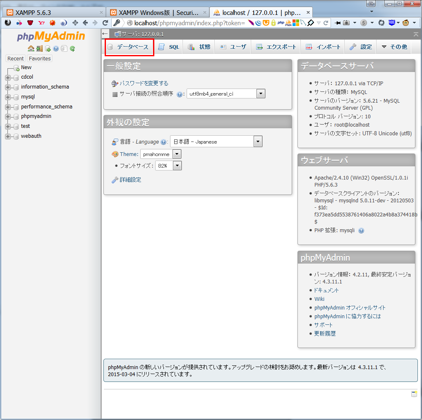Open the query window icon in sidebar
This screenshot has width=422, height=420.
coord(48,48)
